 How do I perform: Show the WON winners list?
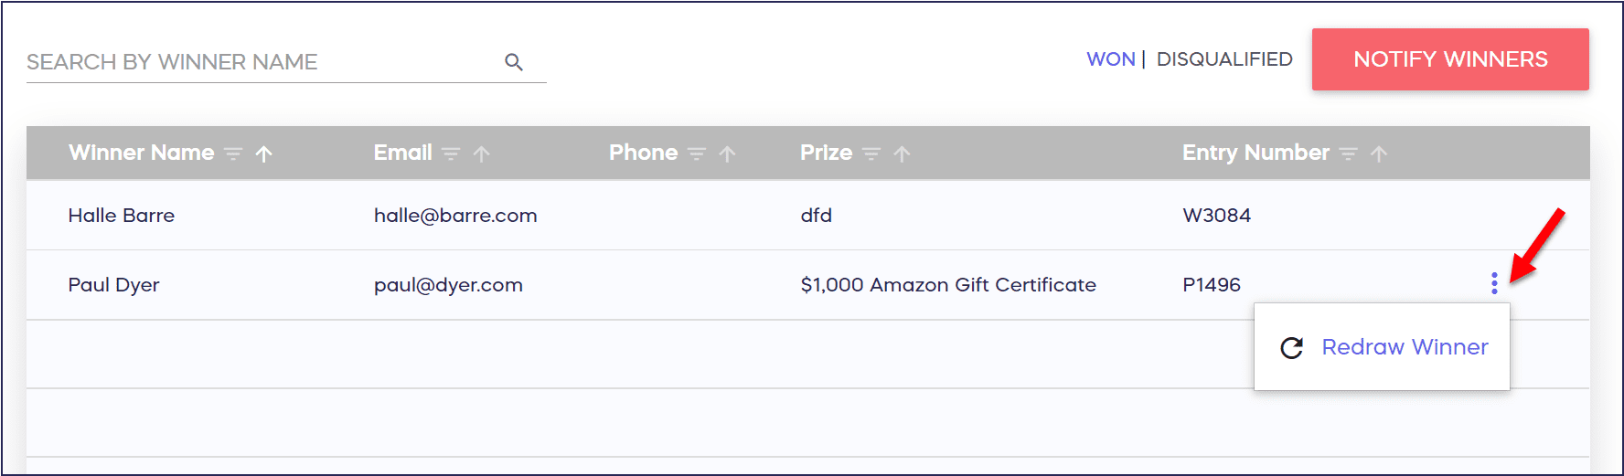pyautogui.click(x=1110, y=59)
